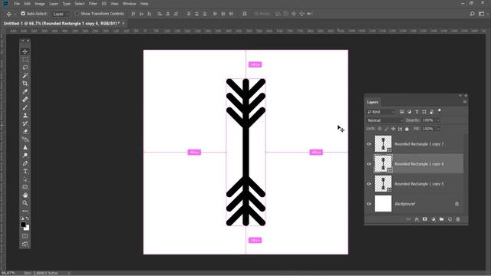Select the Zoom tool

[25, 203]
